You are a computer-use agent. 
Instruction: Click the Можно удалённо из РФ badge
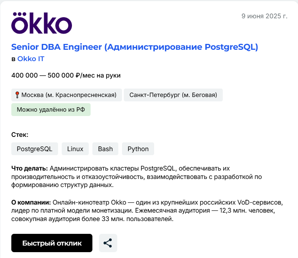(x=51, y=109)
